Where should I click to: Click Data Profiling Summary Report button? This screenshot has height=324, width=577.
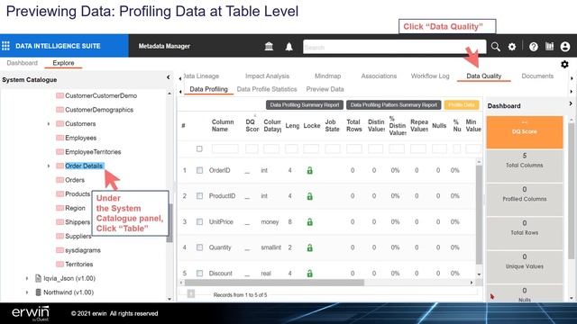coord(305,105)
